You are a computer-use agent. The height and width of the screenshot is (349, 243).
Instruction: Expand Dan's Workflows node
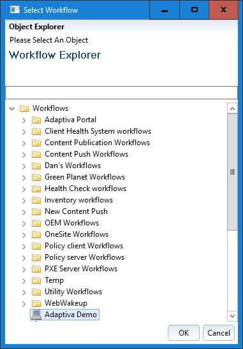coord(24,166)
